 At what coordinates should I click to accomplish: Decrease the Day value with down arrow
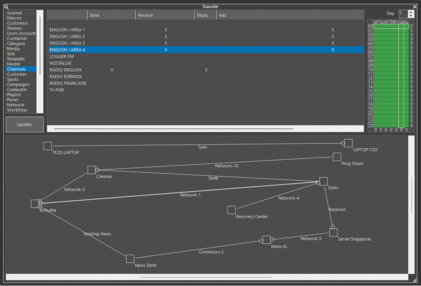click(x=411, y=16)
